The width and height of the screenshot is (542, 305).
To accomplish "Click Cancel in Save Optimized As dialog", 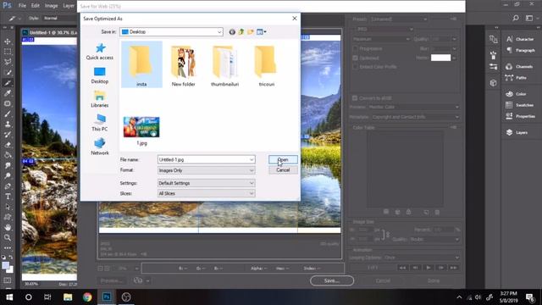I will coord(283,169).
